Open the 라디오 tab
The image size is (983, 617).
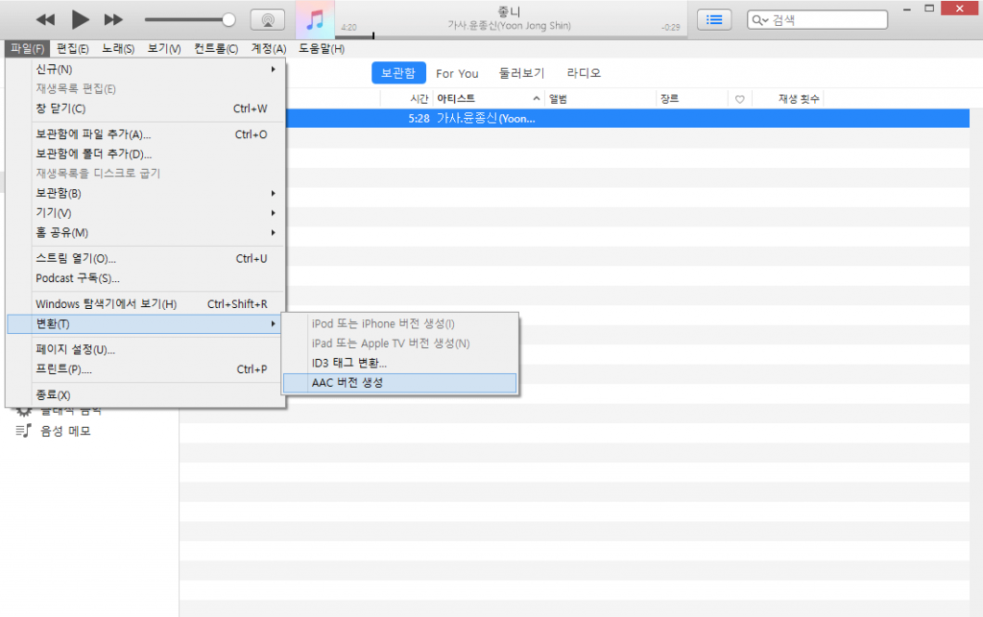(x=584, y=73)
